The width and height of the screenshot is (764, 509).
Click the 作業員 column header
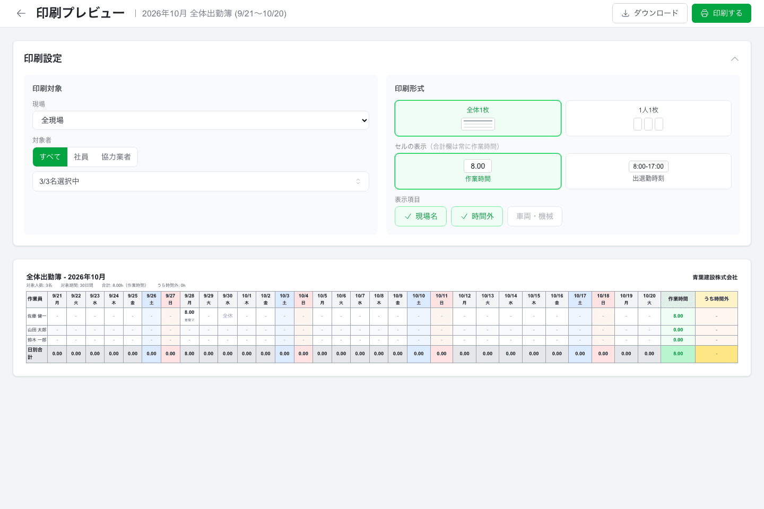[37, 299]
